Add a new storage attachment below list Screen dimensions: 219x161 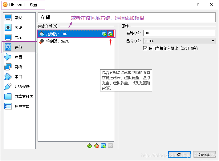click(103, 146)
